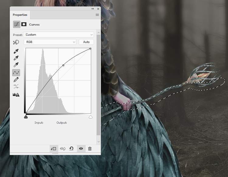
Task: Activate the on-image targeted adjustment tool
Action: (x=16, y=42)
